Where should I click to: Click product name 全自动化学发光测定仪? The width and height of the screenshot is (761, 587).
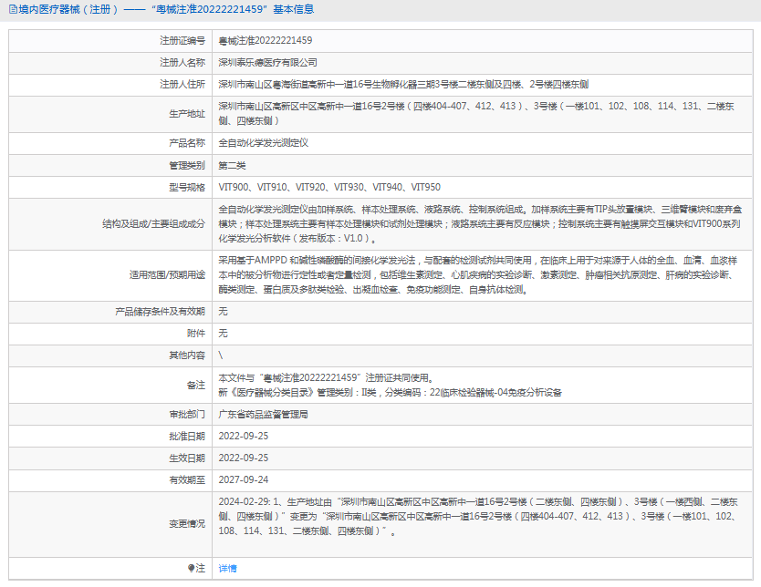pyautogui.click(x=263, y=143)
